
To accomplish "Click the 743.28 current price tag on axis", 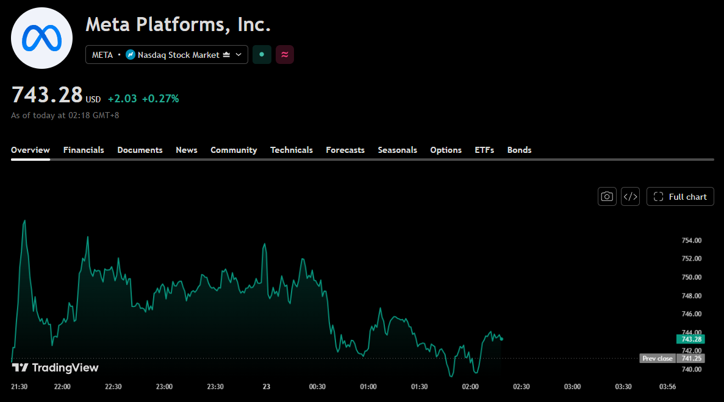I will tap(690, 339).
